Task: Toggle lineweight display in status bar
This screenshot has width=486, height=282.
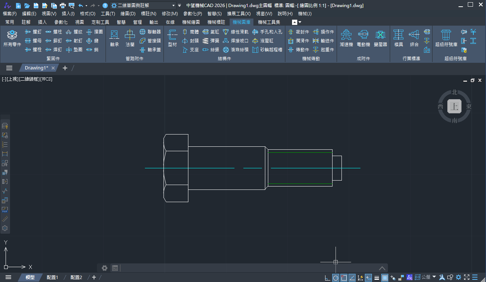Action: [377, 278]
